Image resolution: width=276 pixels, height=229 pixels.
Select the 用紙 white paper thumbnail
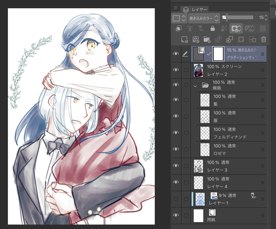pyautogui.click(x=198, y=216)
